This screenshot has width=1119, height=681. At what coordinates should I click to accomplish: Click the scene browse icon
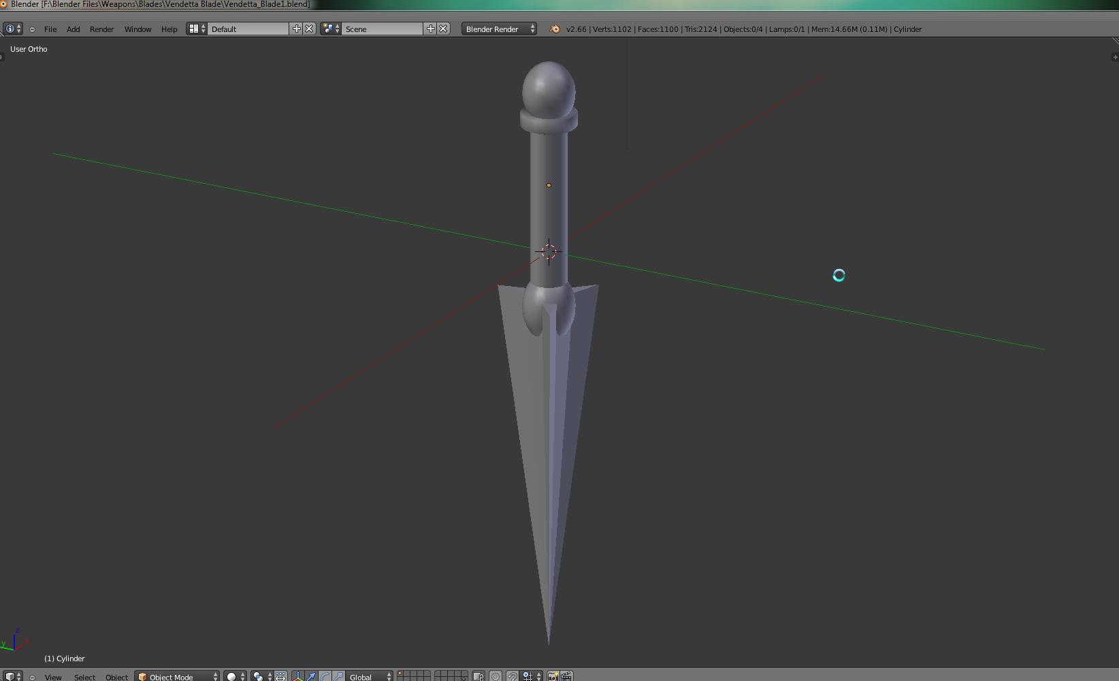pyautogui.click(x=331, y=29)
